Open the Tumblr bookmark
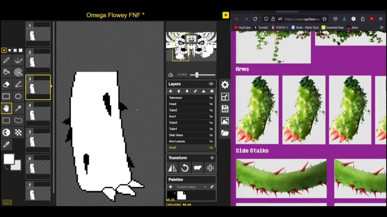Image resolution: width=387 pixels, height=217 pixels. [x=261, y=27]
